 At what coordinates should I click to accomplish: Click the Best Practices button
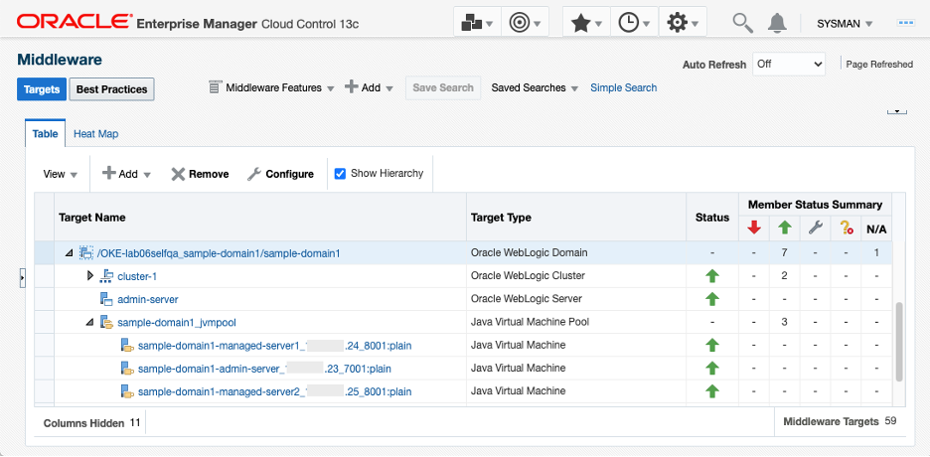(112, 89)
